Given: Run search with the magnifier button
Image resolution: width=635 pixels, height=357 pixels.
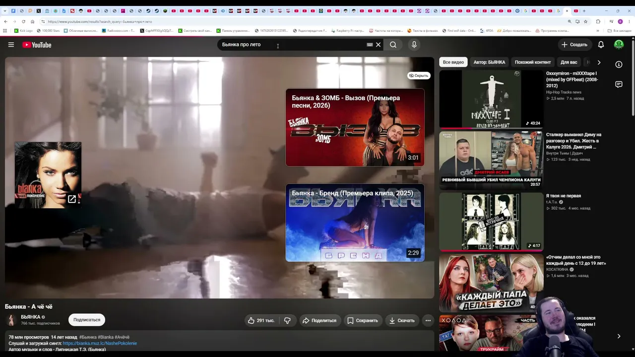Looking at the screenshot, I should pos(393,45).
